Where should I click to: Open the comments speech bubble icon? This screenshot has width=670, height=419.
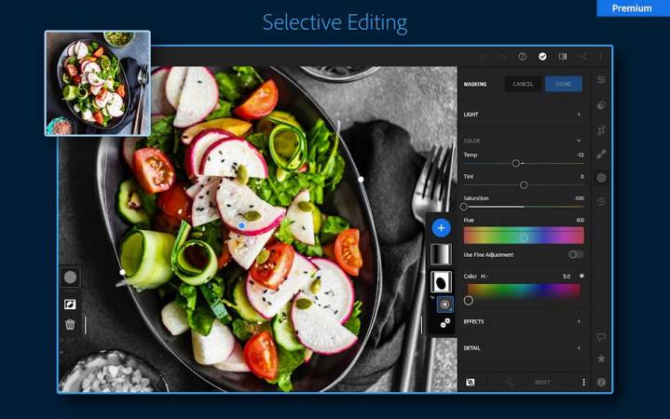[x=601, y=336]
